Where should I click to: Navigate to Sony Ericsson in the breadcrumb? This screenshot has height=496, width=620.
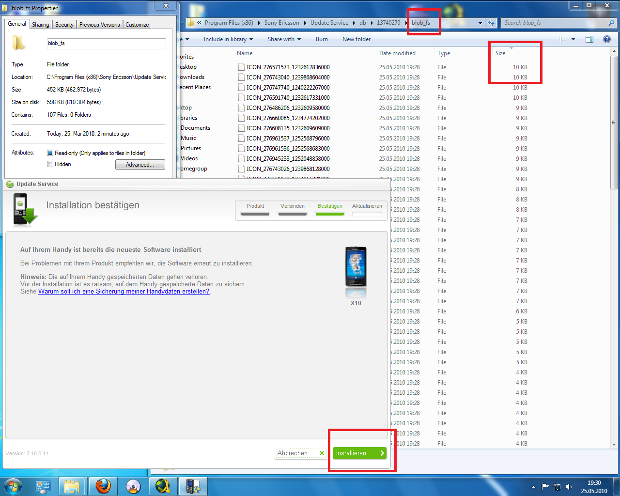tap(282, 23)
